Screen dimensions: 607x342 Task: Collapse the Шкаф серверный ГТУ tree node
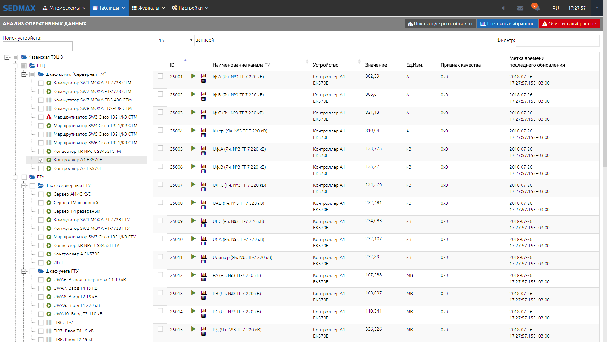[24, 186]
